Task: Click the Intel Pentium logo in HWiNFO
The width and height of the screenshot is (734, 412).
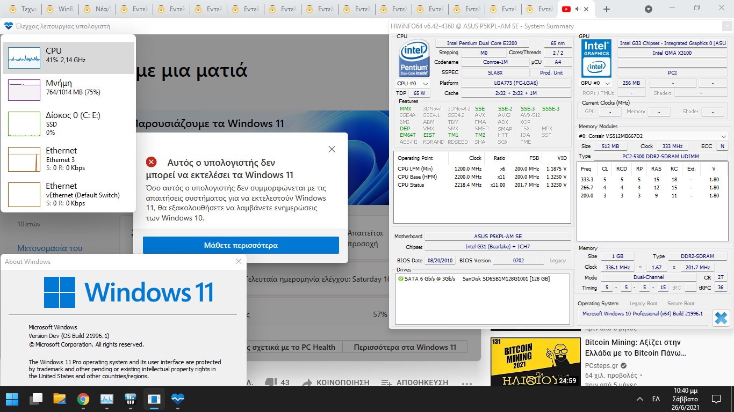Action: 414,58
